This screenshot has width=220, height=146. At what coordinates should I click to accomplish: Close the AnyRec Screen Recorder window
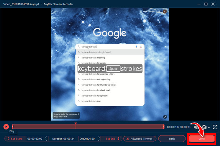point(213,4)
